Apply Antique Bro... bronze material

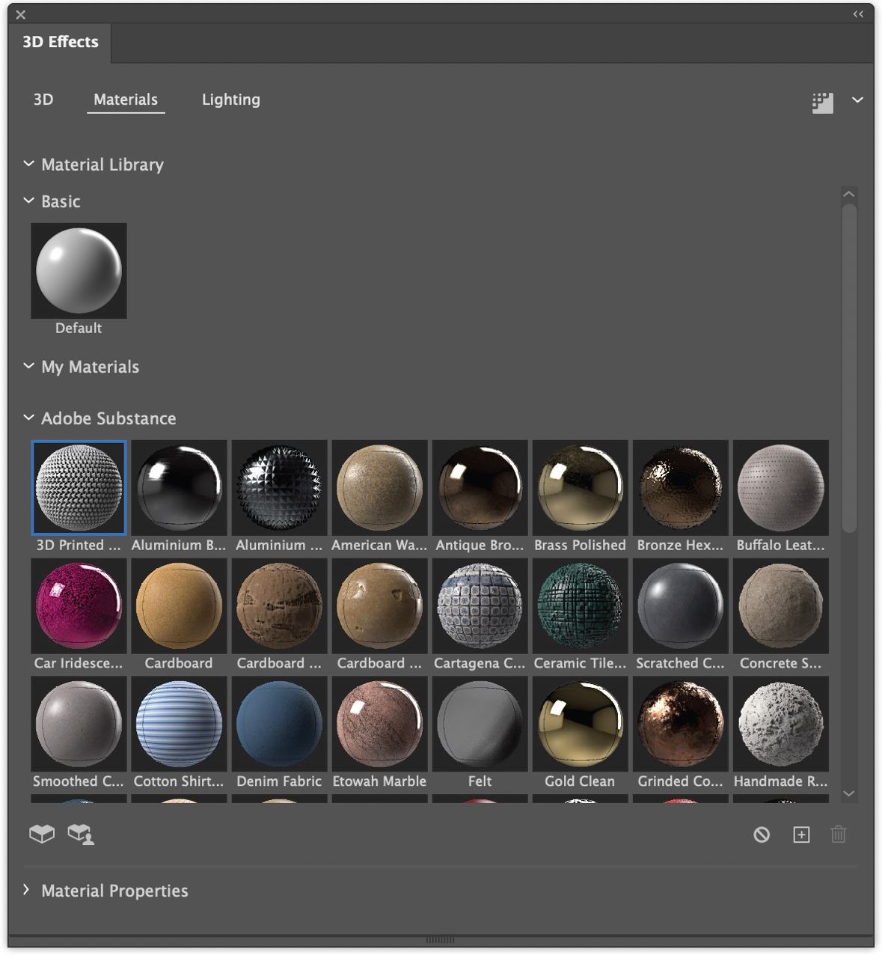[480, 487]
